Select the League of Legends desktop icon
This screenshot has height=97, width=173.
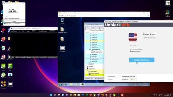(168, 13)
